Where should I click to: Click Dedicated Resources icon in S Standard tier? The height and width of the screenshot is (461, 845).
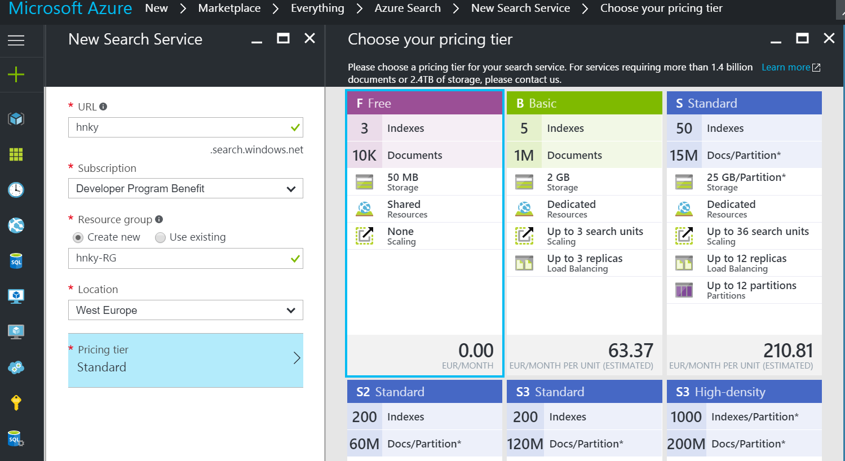[684, 209]
